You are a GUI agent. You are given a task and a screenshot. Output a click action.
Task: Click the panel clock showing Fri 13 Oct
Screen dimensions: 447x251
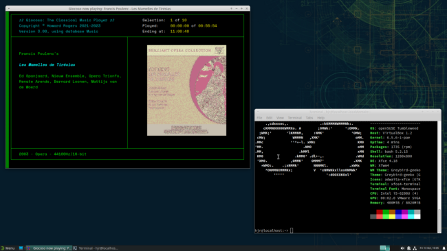(x=429, y=248)
